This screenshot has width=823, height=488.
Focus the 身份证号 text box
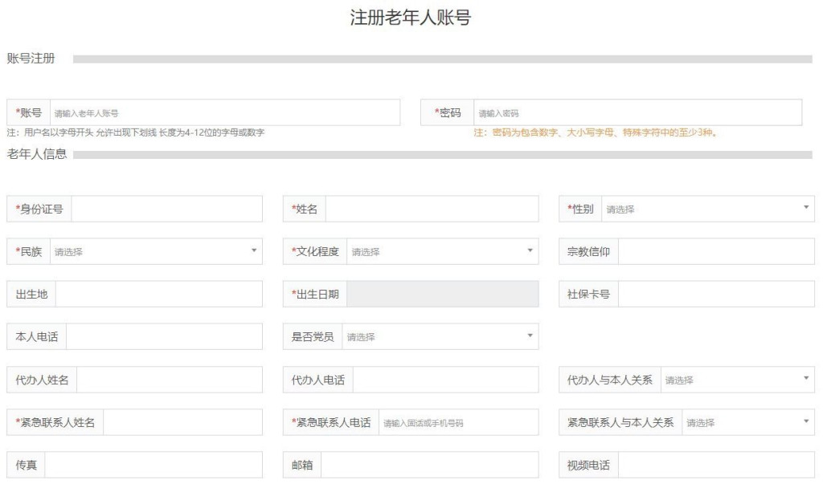coord(166,209)
